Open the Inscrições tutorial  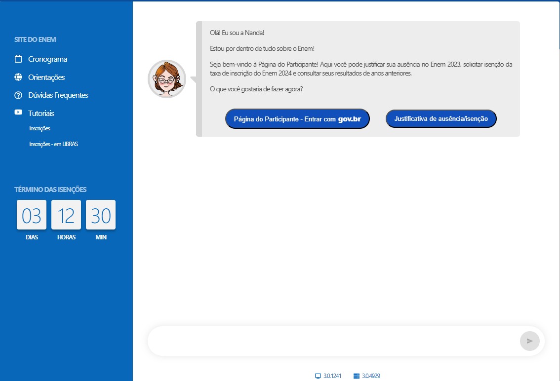coord(40,128)
